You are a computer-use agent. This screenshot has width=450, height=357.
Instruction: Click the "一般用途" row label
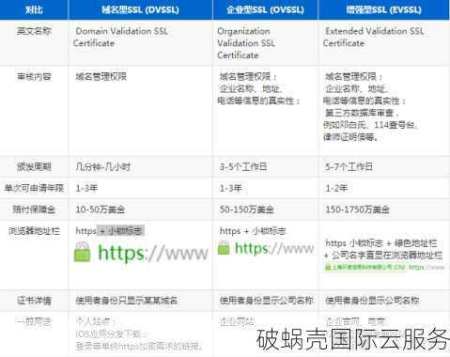coord(34,321)
